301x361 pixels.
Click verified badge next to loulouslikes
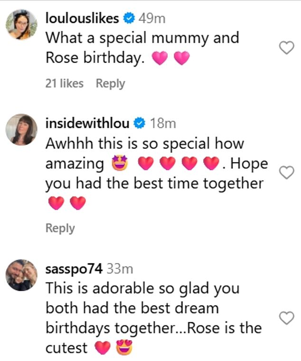[x=128, y=19]
